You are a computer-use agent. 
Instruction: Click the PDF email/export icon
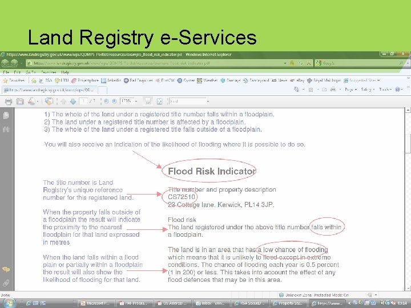click(31, 102)
